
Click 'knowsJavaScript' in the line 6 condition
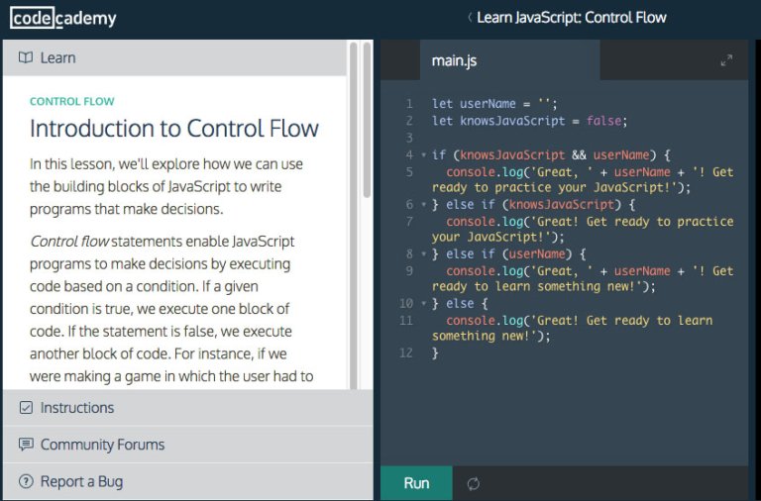(x=562, y=205)
